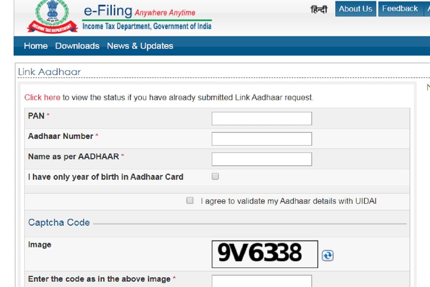Check 'I have only year of birth in Aadhaar Card'
The image size is (430, 287).
point(215,177)
